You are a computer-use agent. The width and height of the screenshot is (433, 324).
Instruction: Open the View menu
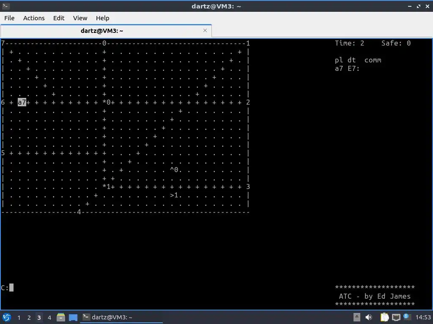[80, 18]
